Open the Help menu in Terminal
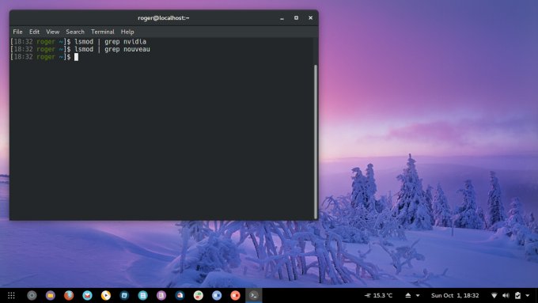 click(127, 32)
